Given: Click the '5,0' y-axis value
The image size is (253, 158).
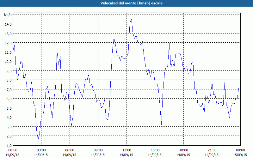Looking at the screenshot, I should [9, 108].
